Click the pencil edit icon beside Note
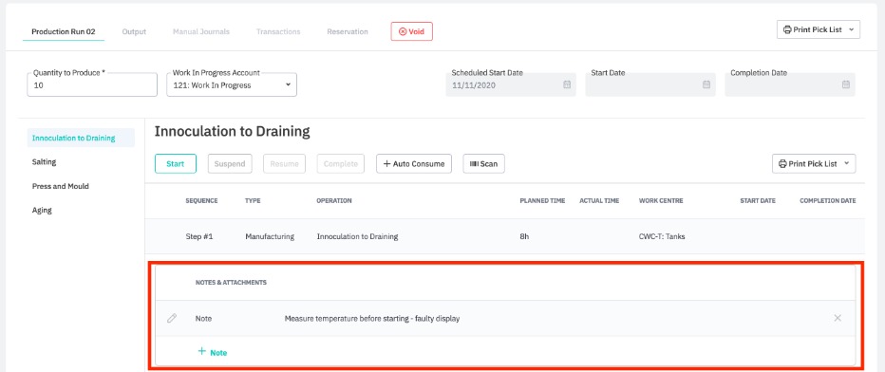 (172, 319)
